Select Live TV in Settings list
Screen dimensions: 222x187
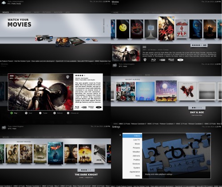coord(132,140)
